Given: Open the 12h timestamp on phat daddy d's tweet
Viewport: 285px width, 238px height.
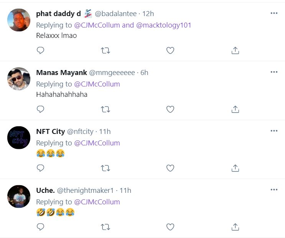Looking at the screenshot, I should (148, 14).
